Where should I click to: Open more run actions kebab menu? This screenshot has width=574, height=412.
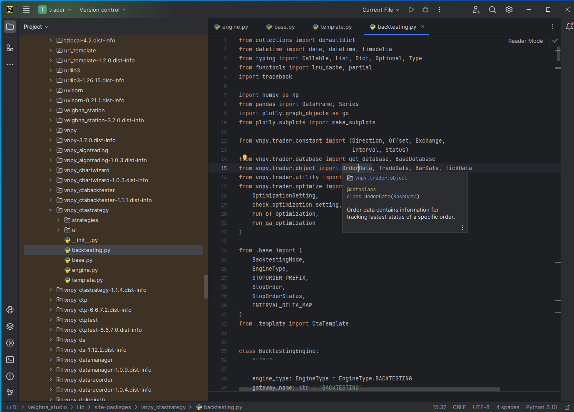tap(440, 10)
